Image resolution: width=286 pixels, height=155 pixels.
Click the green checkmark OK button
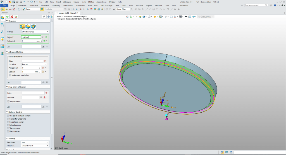[x=7, y=17]
